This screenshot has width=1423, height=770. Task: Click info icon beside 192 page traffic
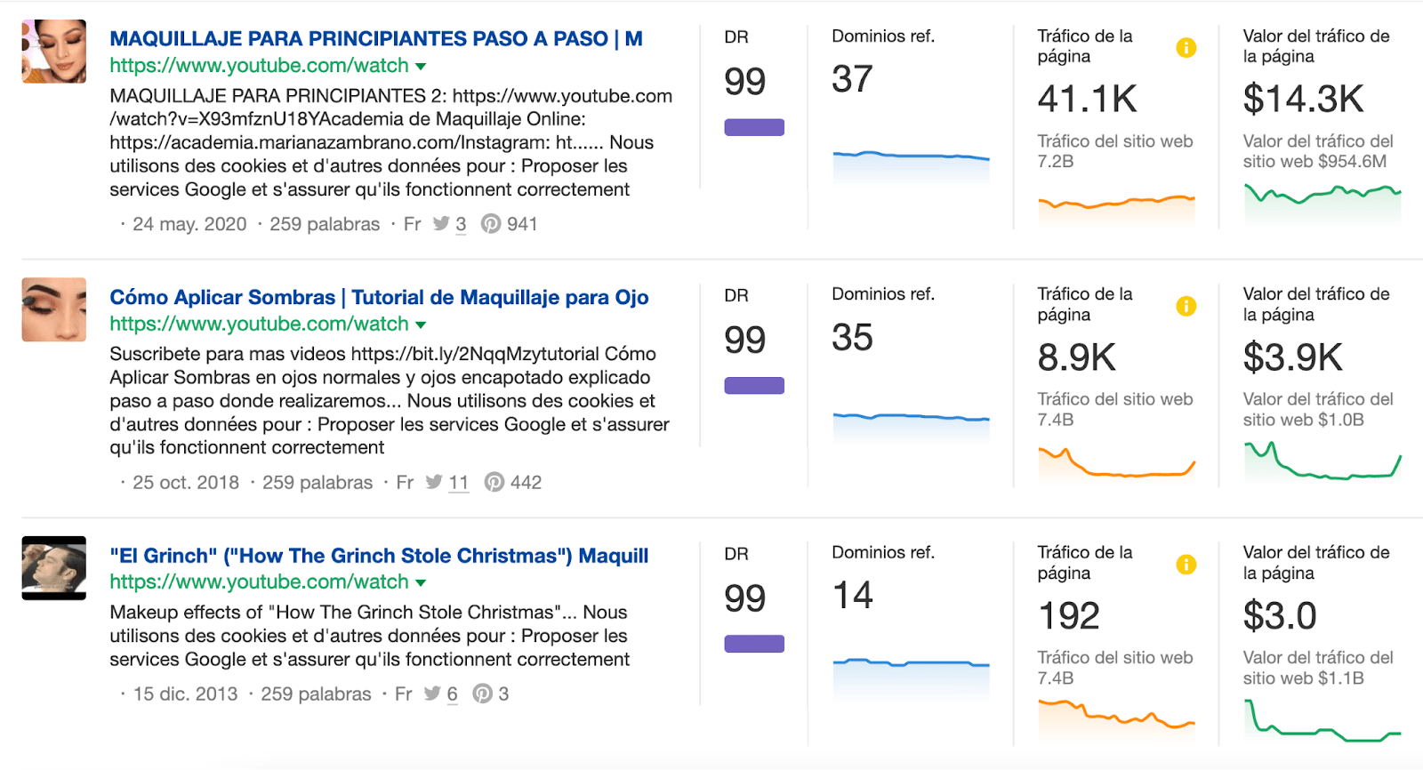point(1186,565)
